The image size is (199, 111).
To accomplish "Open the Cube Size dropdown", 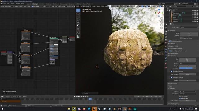I will click(187, 92).
